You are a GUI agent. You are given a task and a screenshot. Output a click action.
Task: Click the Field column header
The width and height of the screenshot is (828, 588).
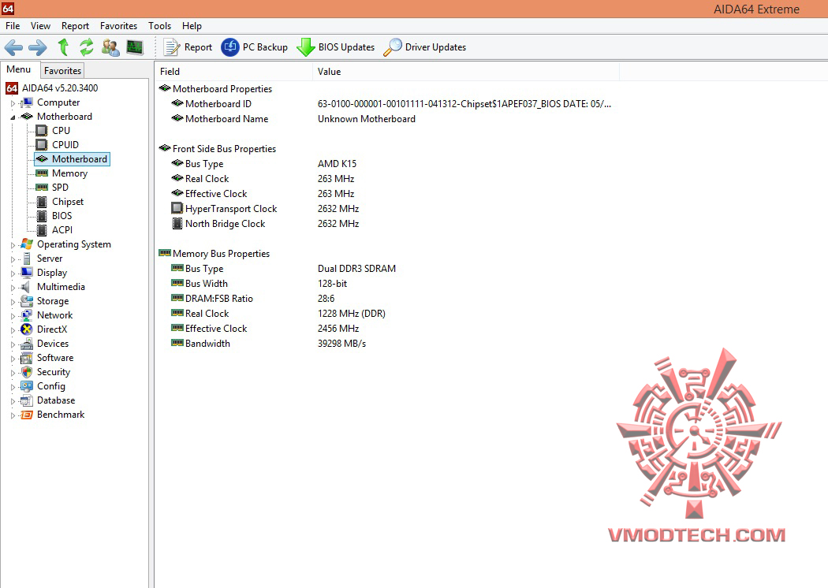pyautogui.click(x=233, y=71)
